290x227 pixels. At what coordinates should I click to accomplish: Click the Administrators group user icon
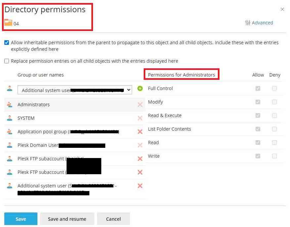click(x=10, y=105)
